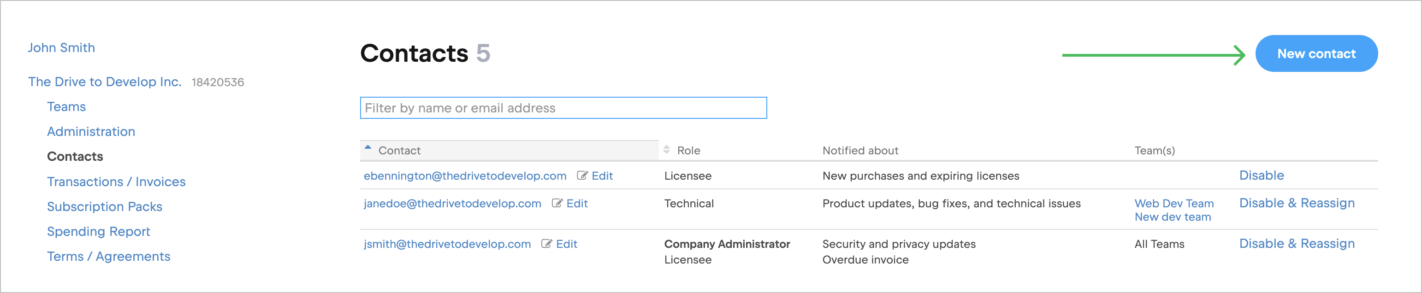Viewport: 1422px width, 293px height.
Task: Disable & Reassign the janedoe contact
Action: [x=1297, y=203]
